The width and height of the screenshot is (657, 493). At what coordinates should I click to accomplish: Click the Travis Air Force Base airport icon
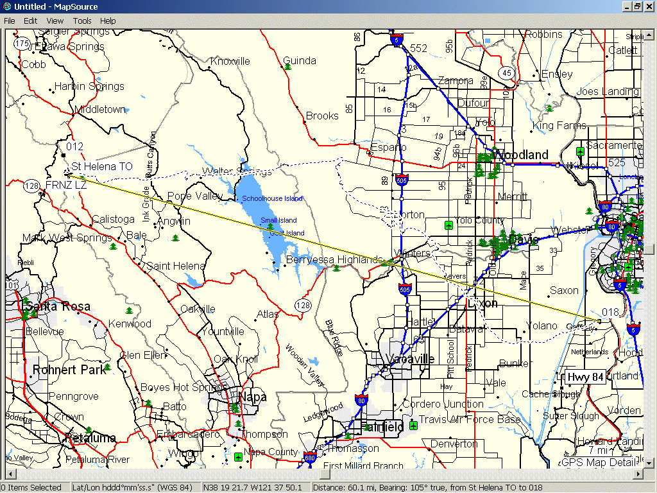tap(413, 425)
